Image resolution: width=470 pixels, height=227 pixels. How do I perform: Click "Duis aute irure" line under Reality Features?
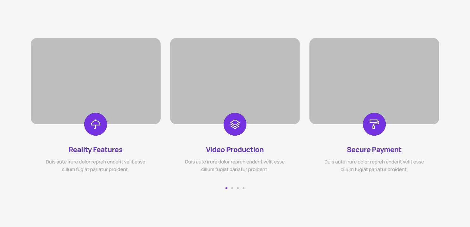point(96,162)
